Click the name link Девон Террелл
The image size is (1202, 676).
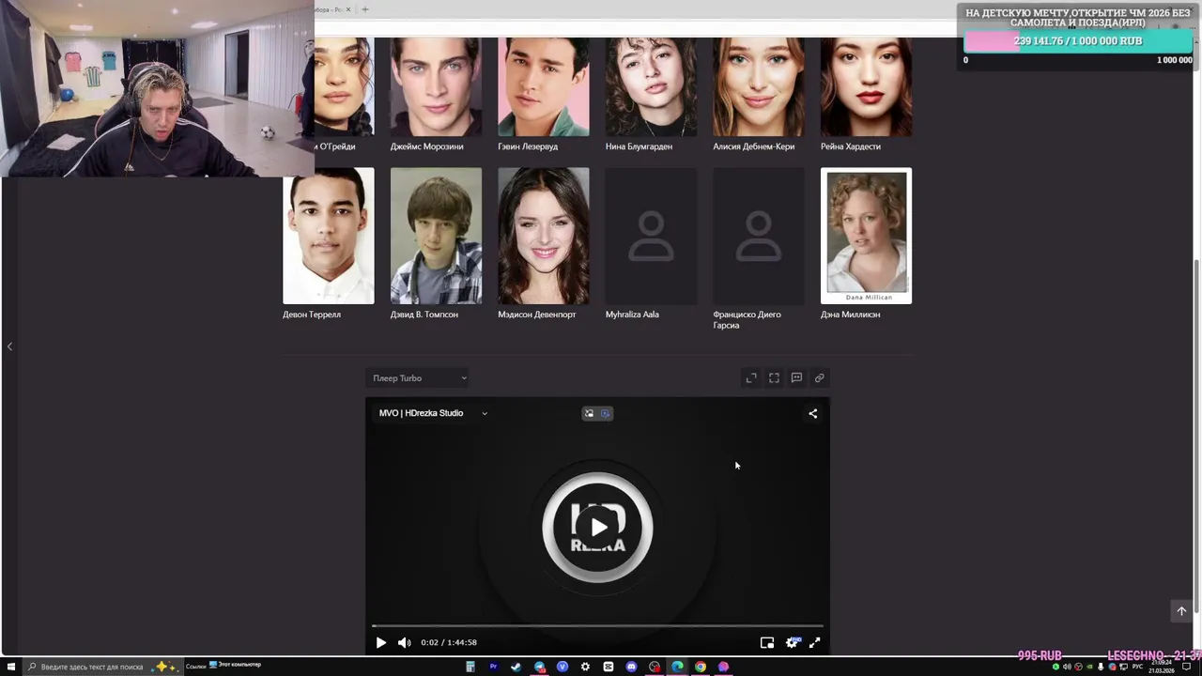point(312,315)
